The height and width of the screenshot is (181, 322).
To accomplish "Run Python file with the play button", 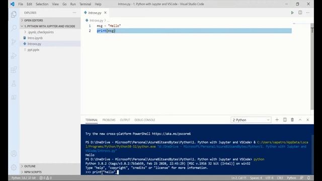I will click(292, 13).
